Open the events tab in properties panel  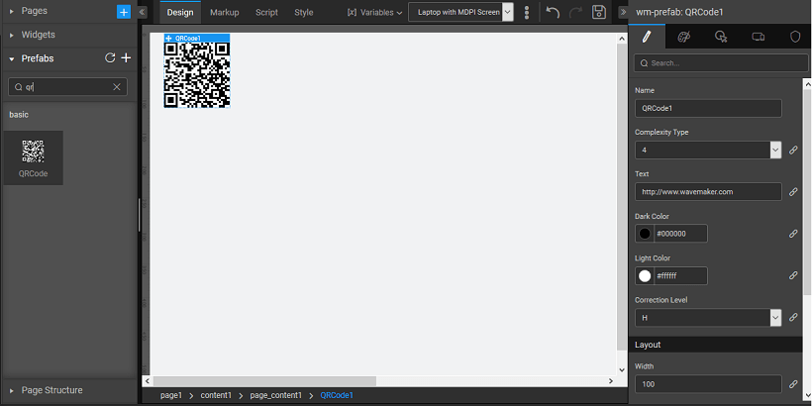pos(721,37)
